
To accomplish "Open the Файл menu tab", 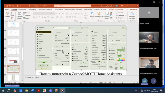I will [7, 9].
